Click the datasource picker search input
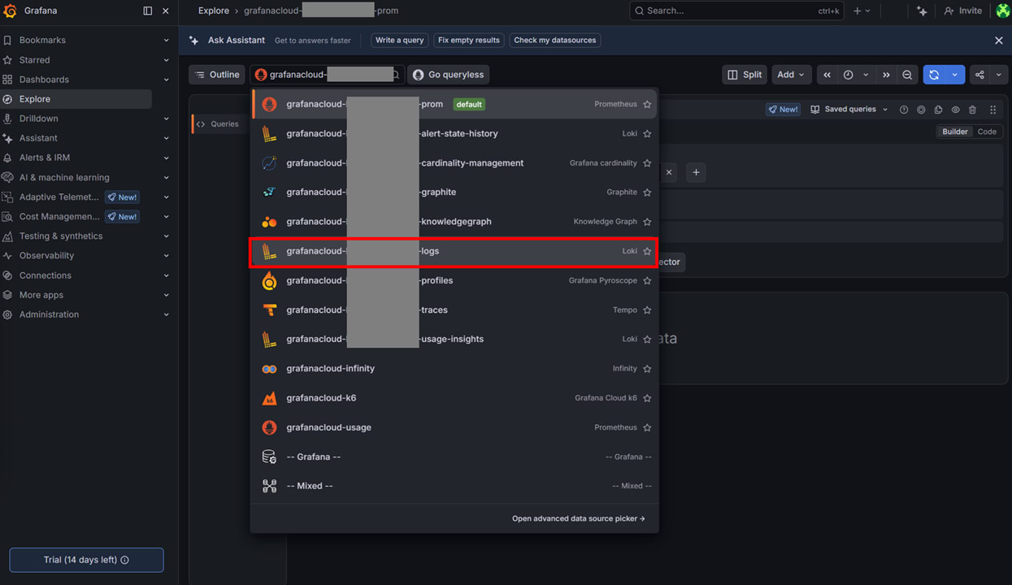The height and width of the screenshot is (585, 1012). [327, 75]
